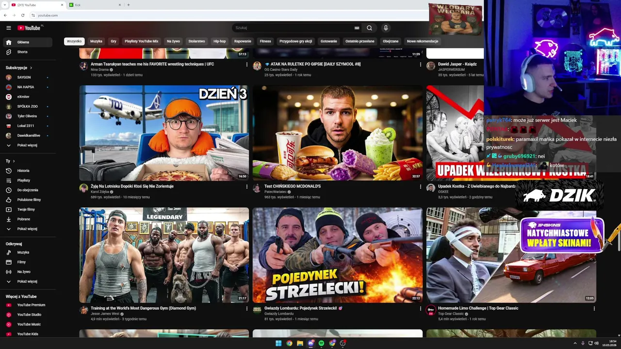Open Do obejrzenia watch-later list
The width and height of the screenshot is (621, 349).
[x=29, y=190]
